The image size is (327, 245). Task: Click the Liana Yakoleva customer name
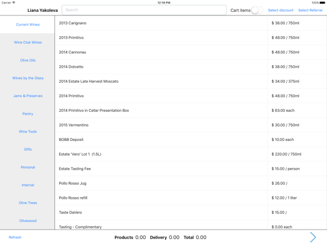[43, 11]
